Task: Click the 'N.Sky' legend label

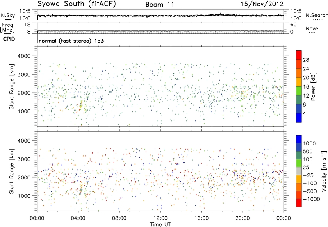Action: pyautogui.click(x=8, y=15)
